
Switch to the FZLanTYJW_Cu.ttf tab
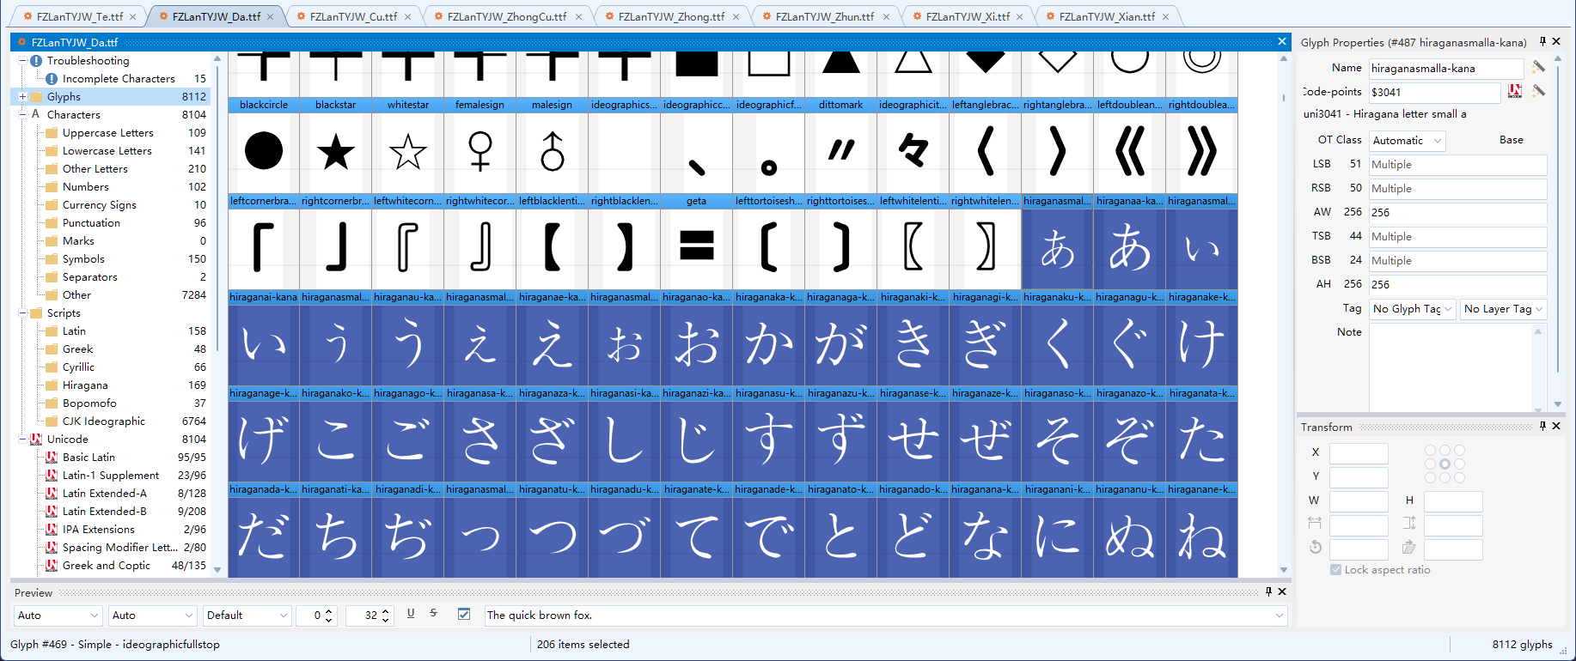tap(352, 16)
